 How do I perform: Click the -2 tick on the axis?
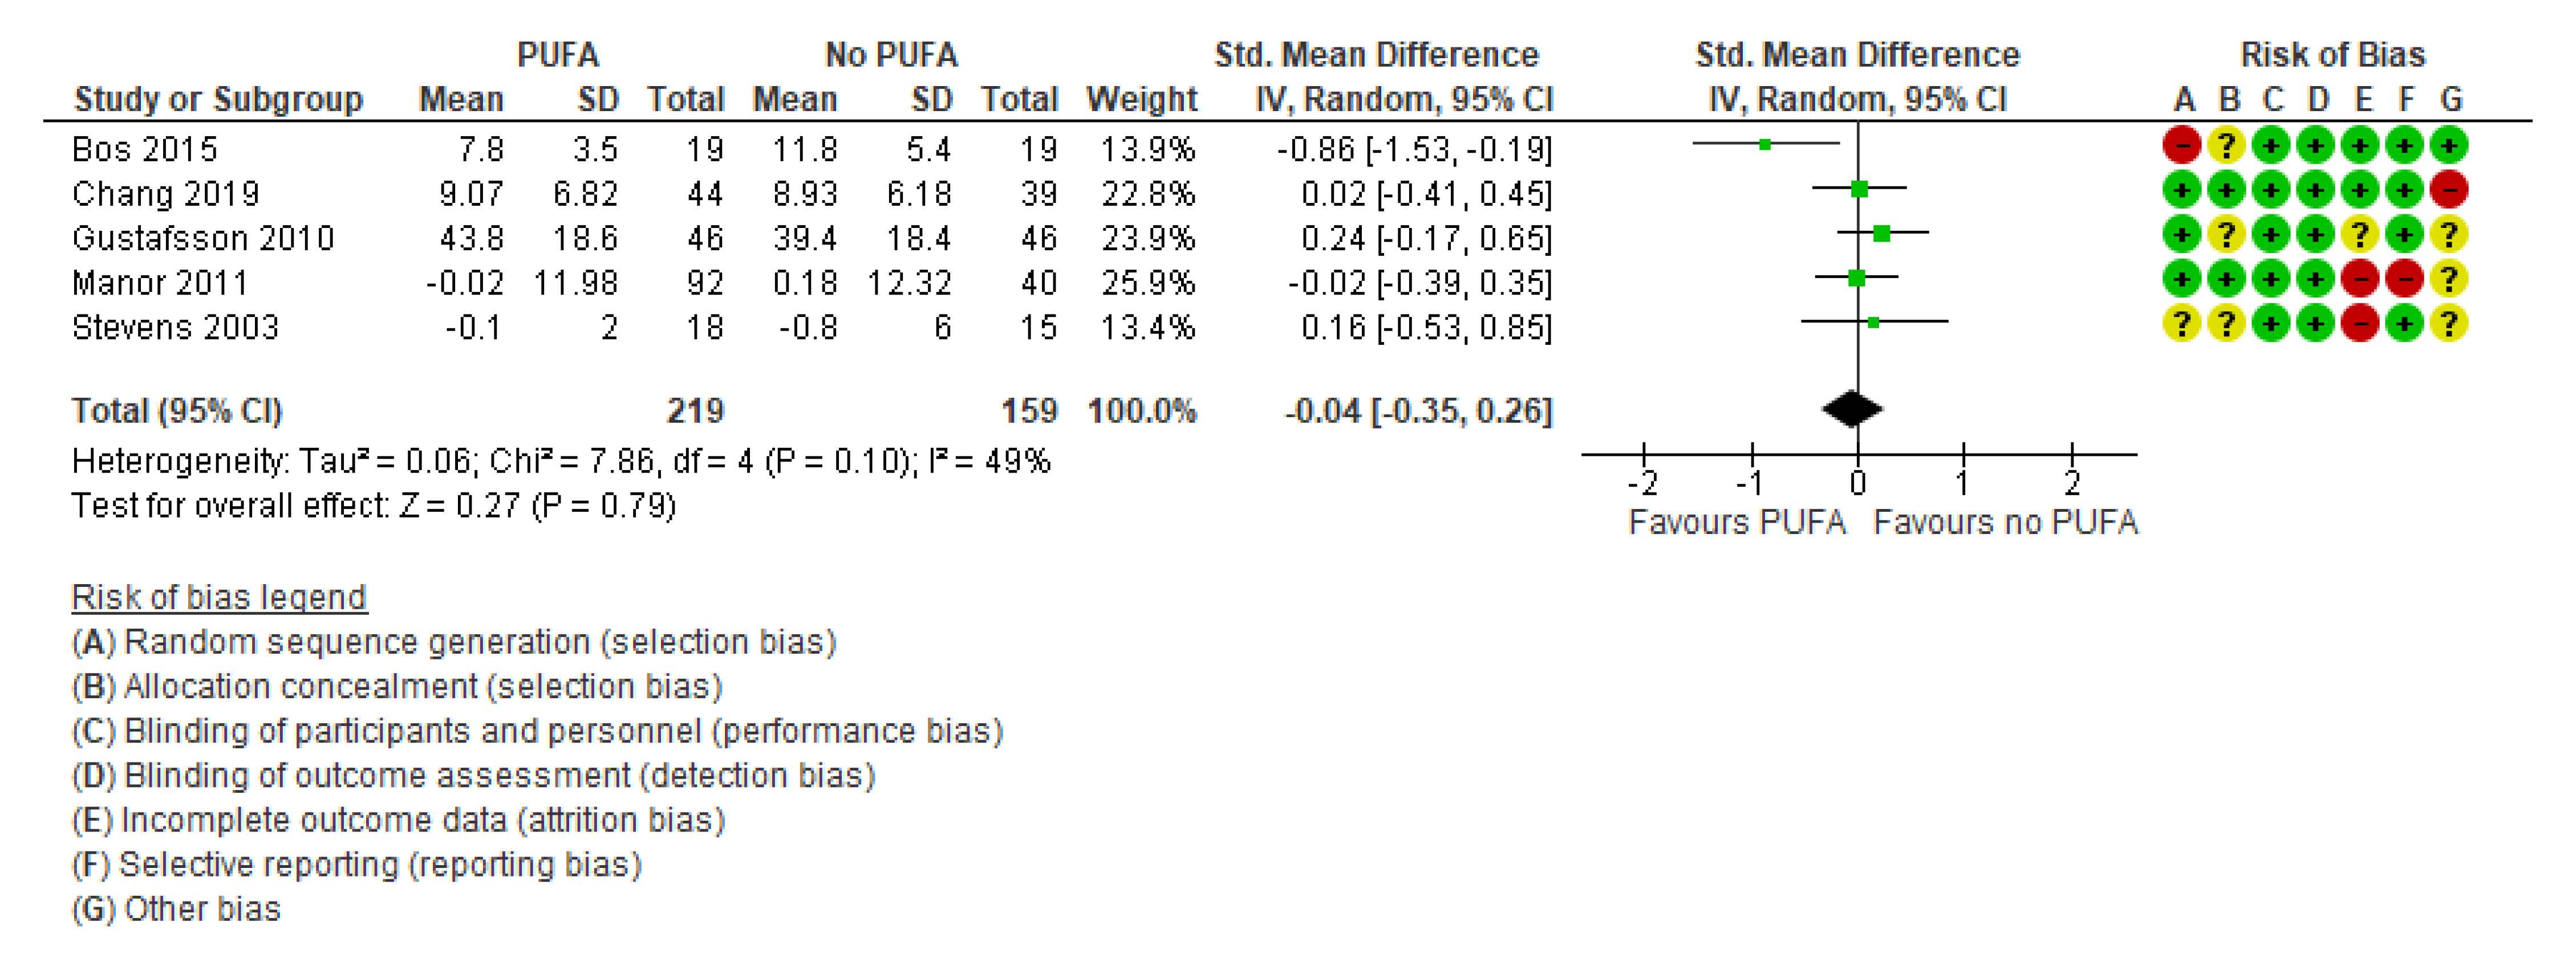pos(1643,483)
